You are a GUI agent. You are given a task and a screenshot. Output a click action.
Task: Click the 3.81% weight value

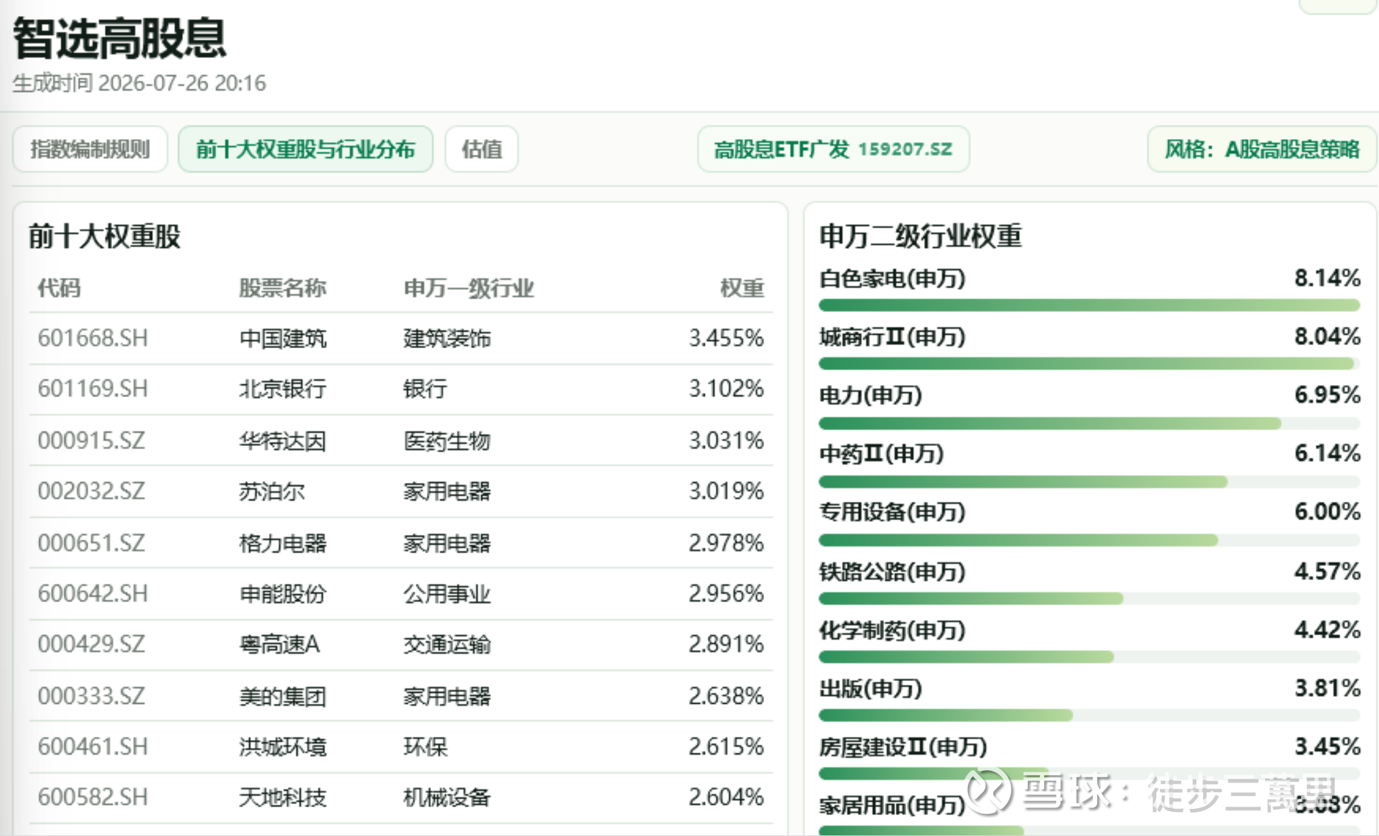[1327, 688]
